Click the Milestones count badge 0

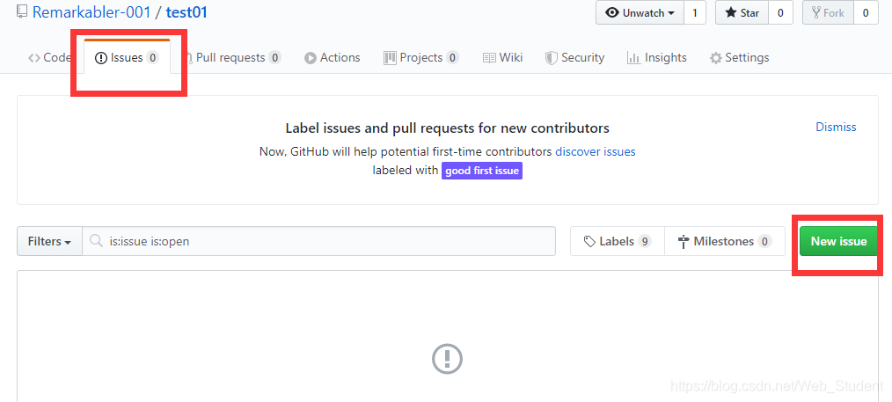(765, 242)
